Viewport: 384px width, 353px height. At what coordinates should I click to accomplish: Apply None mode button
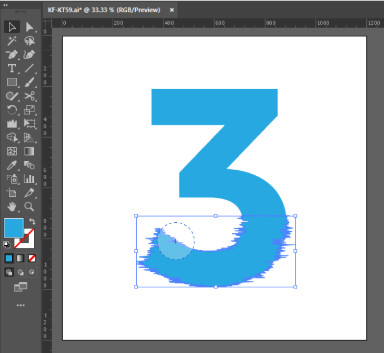click(32, 259)
